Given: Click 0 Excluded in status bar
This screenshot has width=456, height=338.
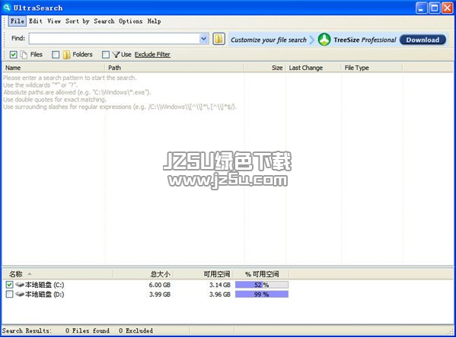Looking at the screenshot, I should (x=136, y=330).
